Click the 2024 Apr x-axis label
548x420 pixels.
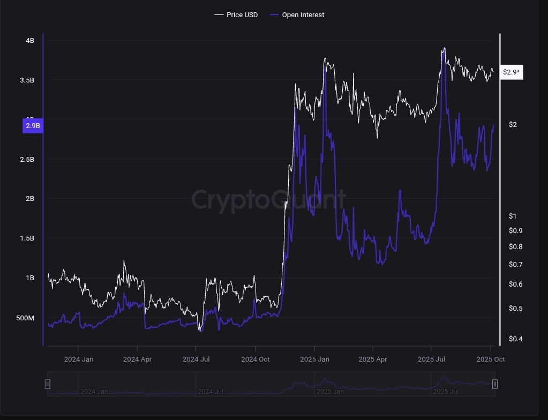coord(138,359)
